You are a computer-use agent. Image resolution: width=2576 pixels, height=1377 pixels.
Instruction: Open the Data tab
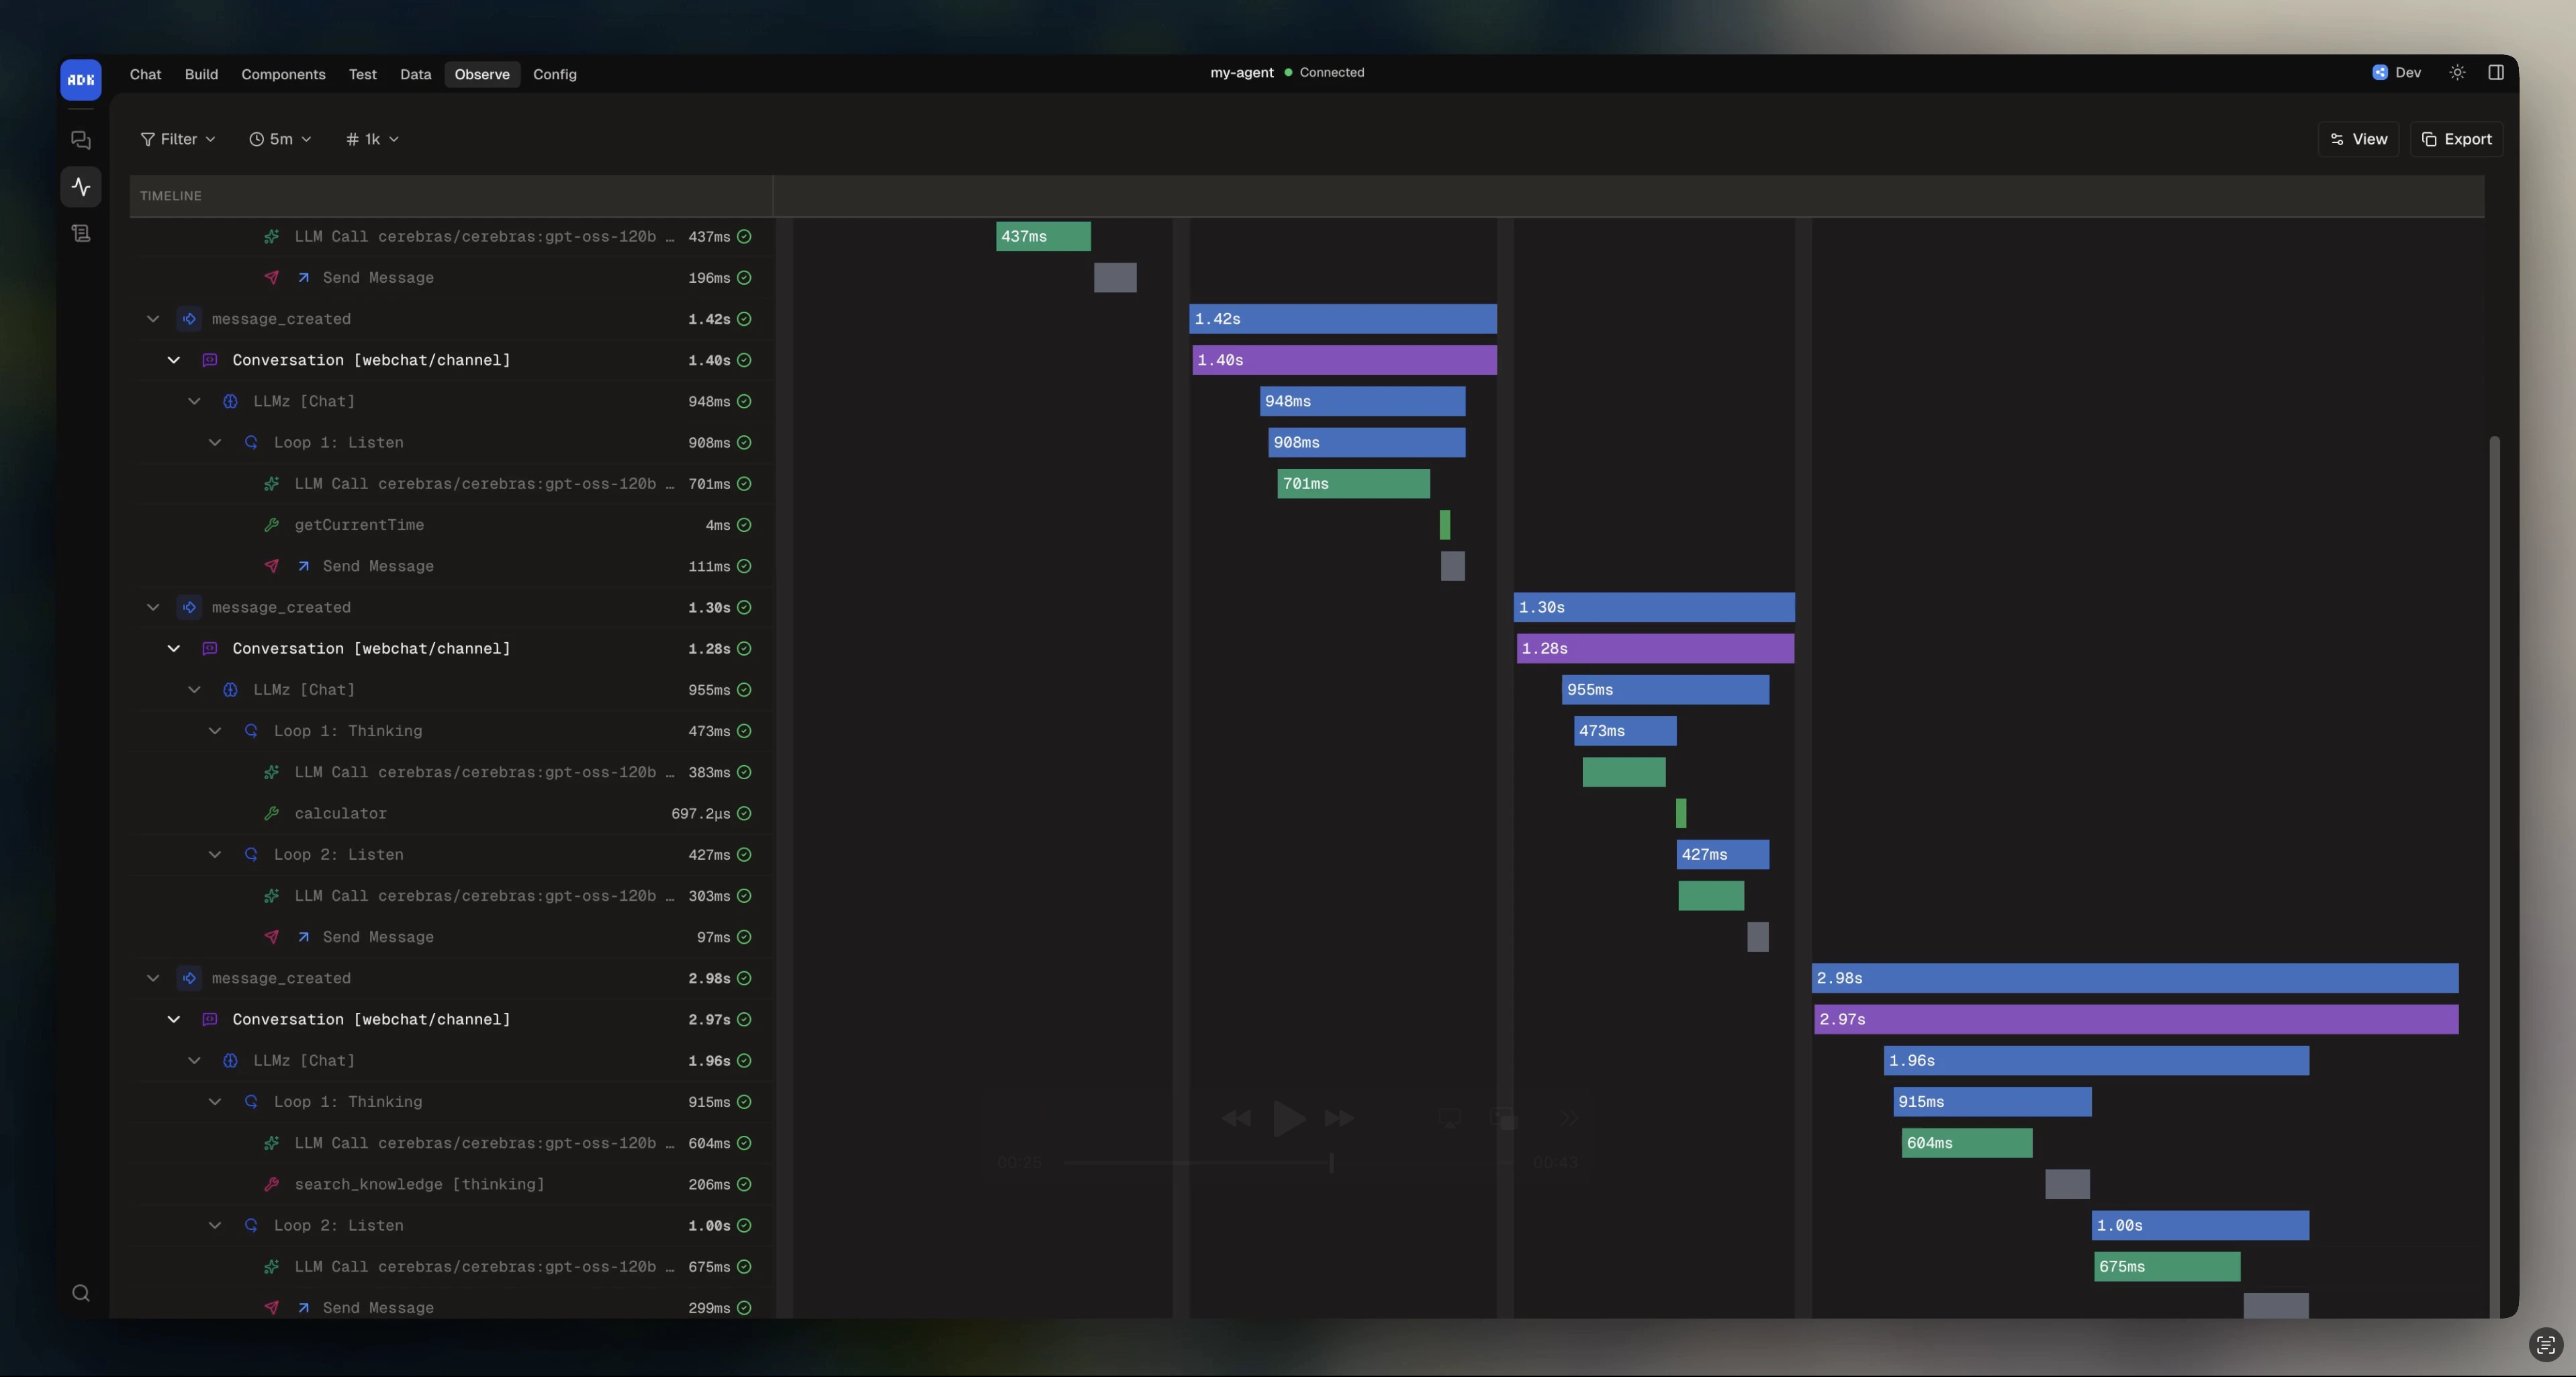[x=415, y=74]
